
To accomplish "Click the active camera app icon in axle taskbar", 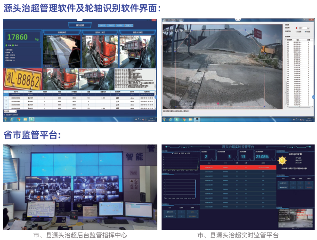I will (197, 120).
